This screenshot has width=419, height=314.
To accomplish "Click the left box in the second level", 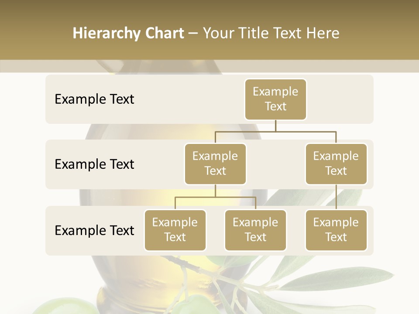I will click(215, 164).
